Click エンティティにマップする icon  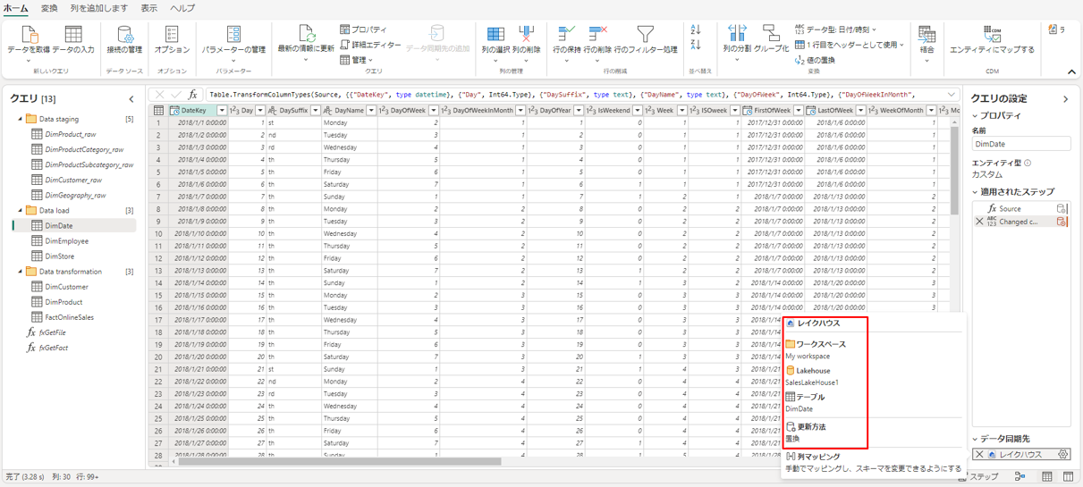pyautogui.click(x=991, y=36)
